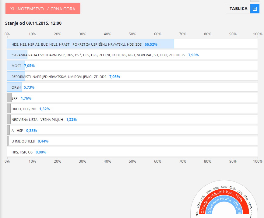The image size is (264, 218).
Task: Click the "Stanje od 09.11.2015. 12:00" timestamp
Action: (33, 23)
